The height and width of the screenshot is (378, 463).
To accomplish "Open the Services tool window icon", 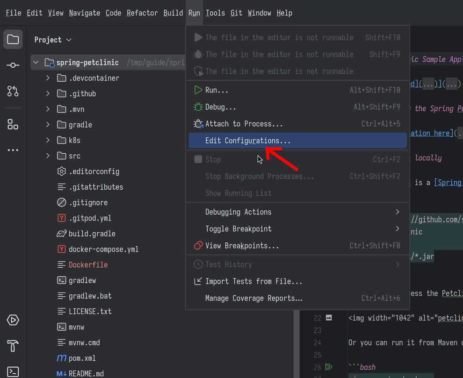I will (13, 320).
